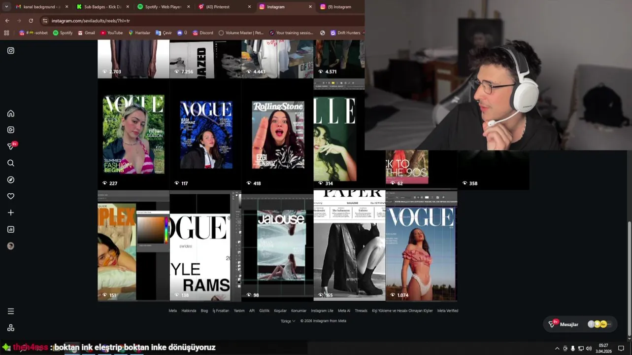This screenshot has width=632, height=355.
Task: Click the Meta Verified footer link
Action: pos(448,311)
